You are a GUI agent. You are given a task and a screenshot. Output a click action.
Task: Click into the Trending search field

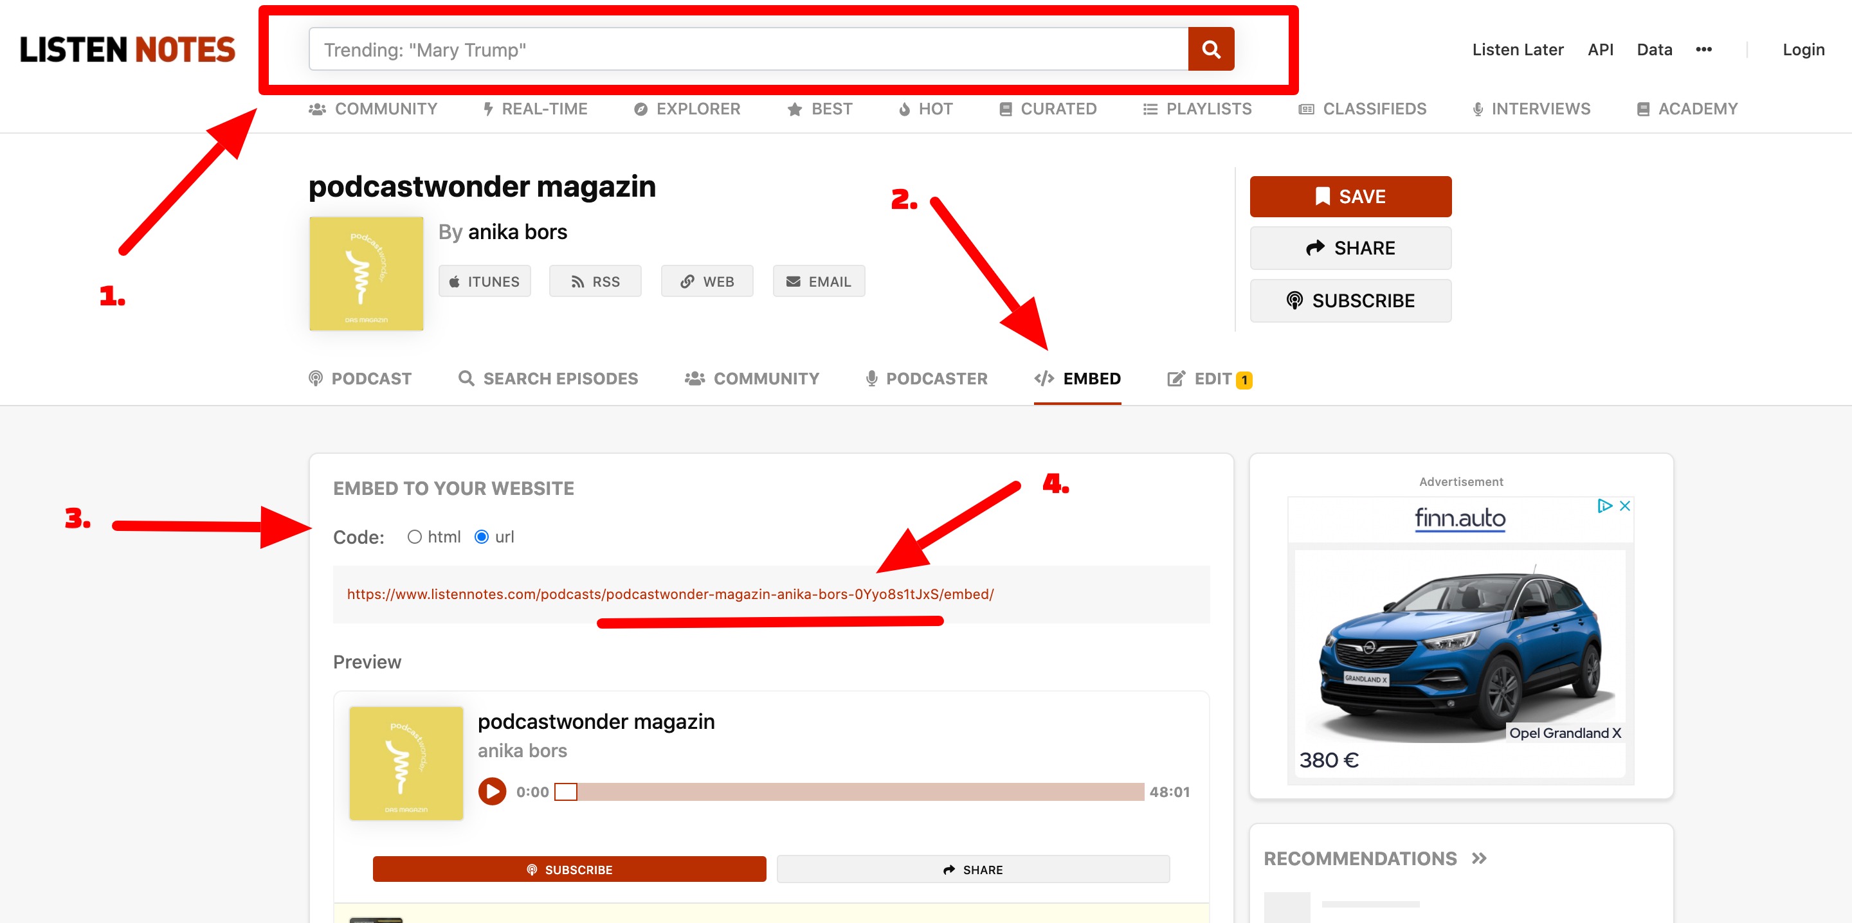pyautogui.click(x=749, y=49)
